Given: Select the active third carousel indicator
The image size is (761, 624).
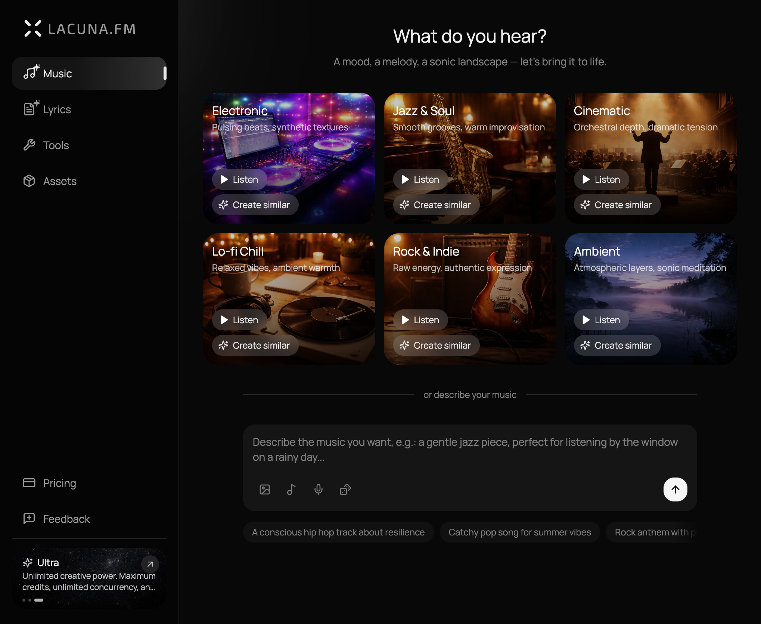Looking at the screenshot, I should tap(39, 600).
